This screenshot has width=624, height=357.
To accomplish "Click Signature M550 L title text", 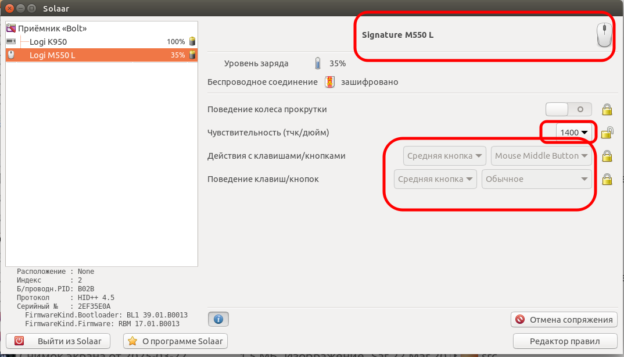I will click(397, 35).
